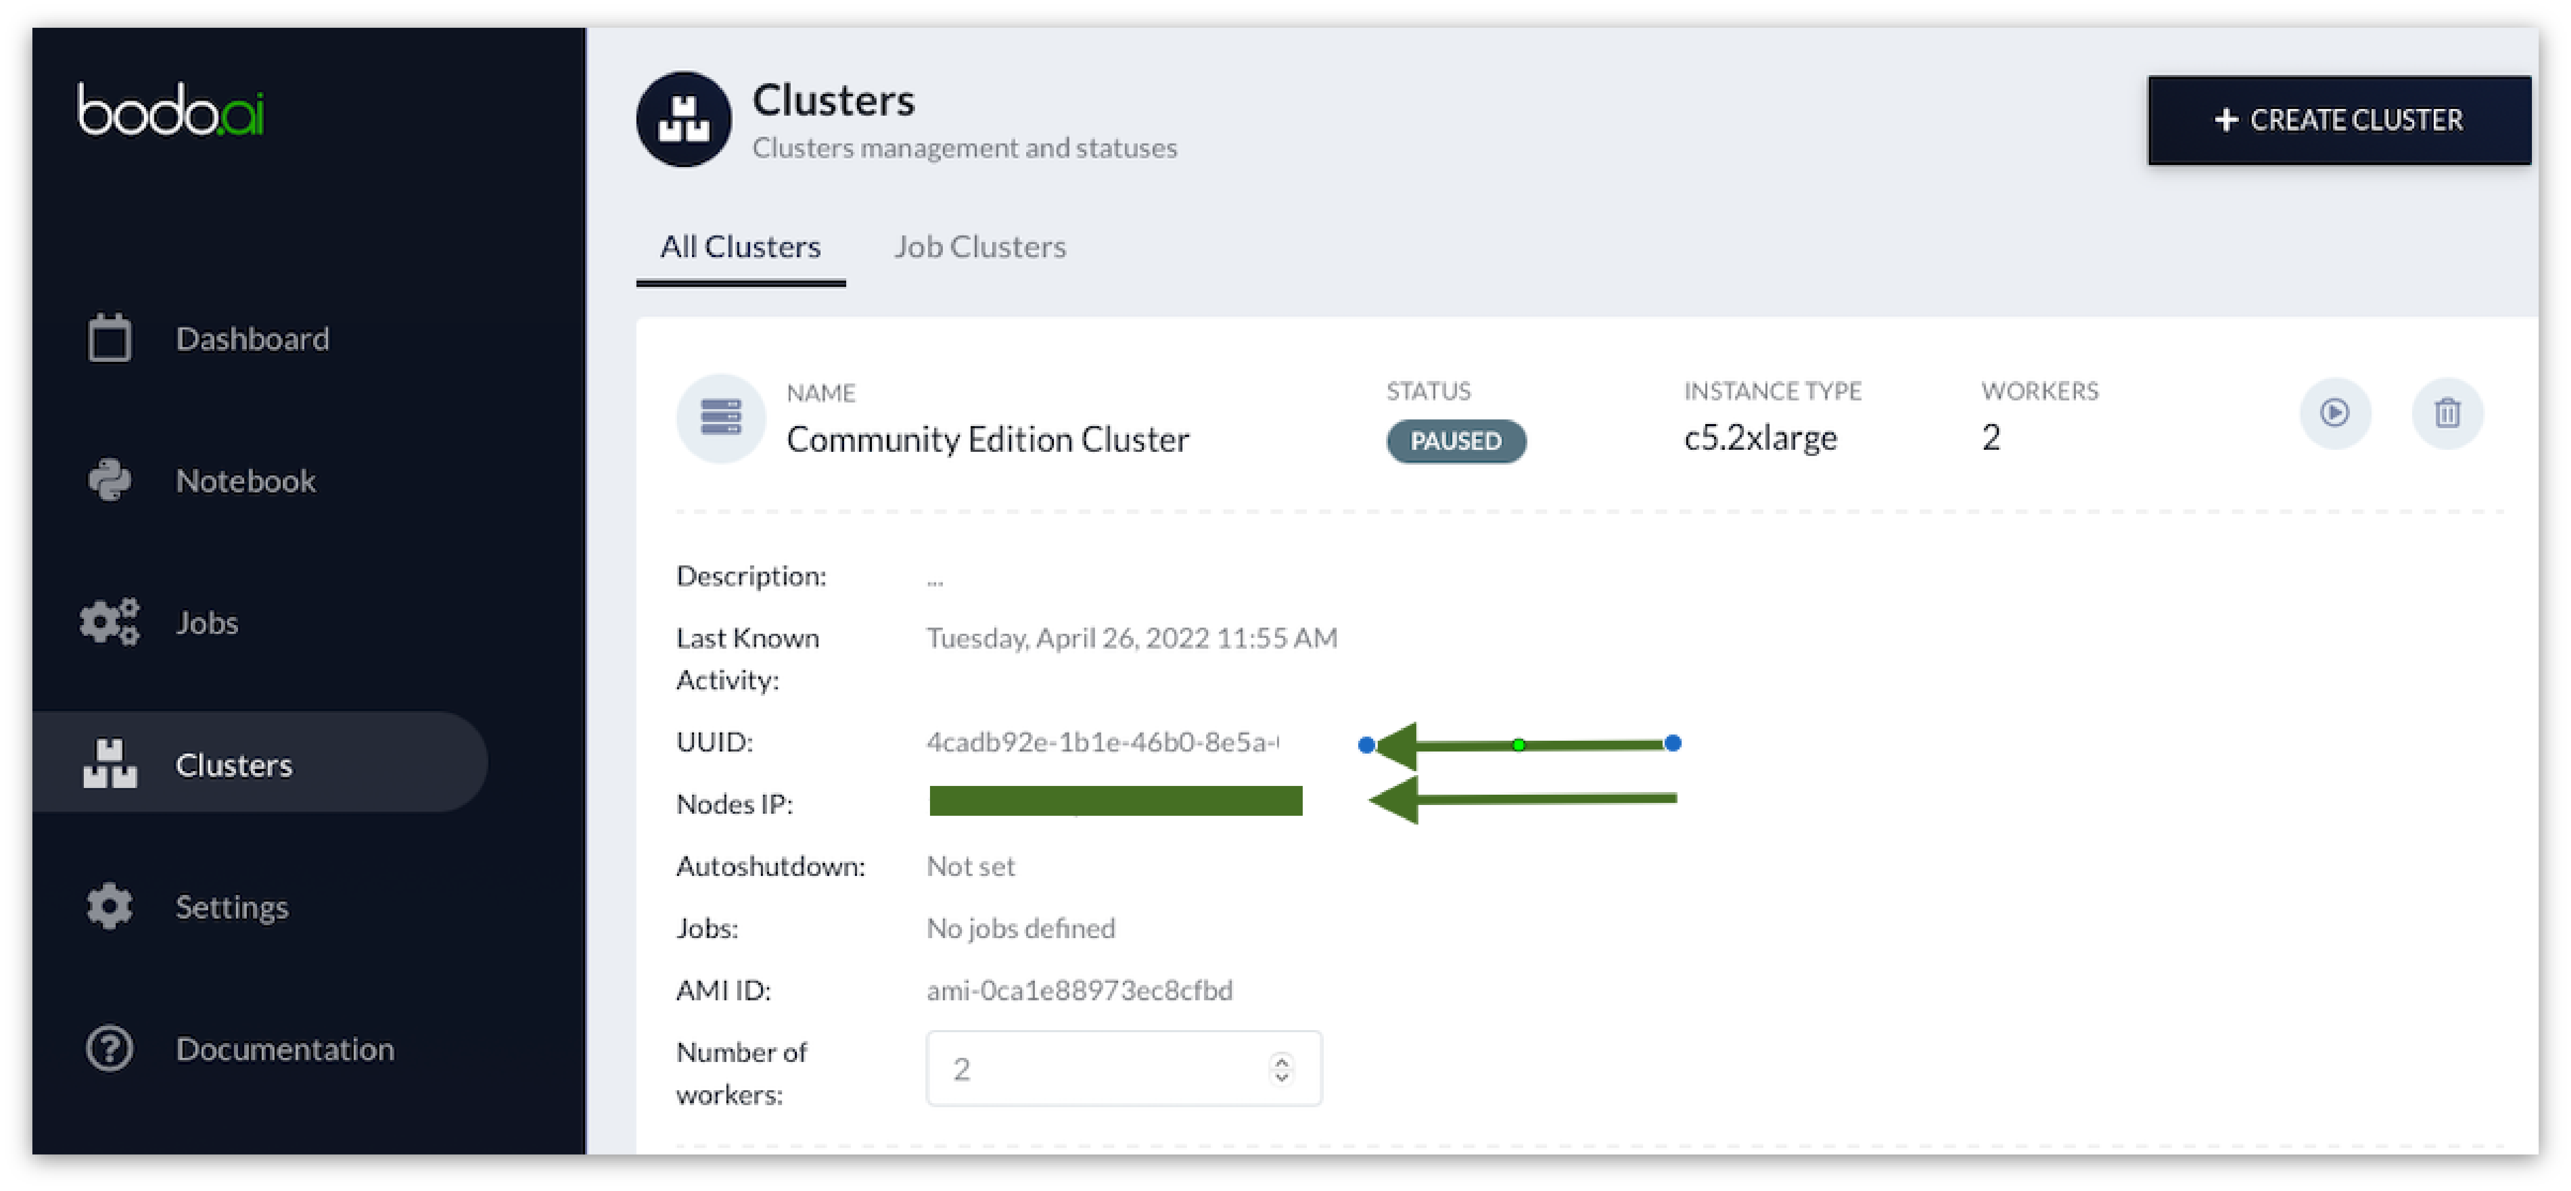Click the Clusters header round icon
Viewport: 2571px width, 1191px height.
[684, 119]
